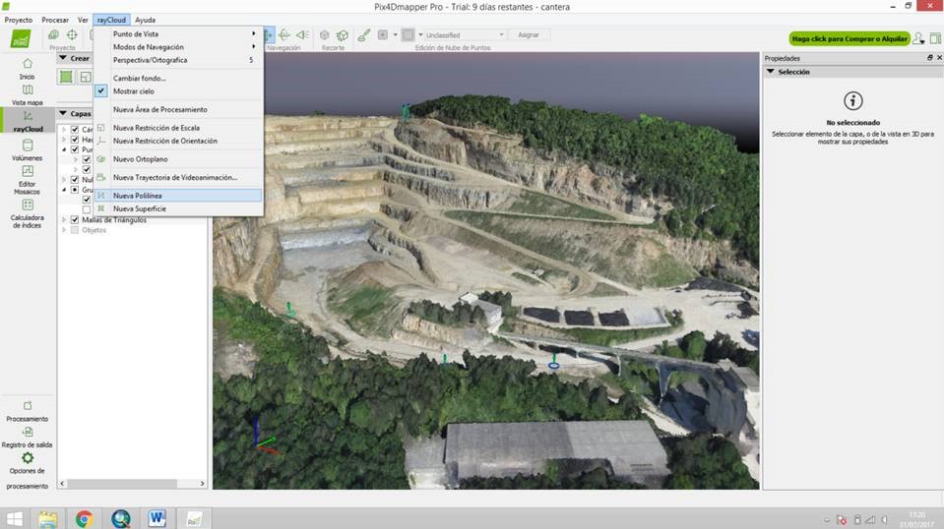The image size is (944, 529).
Task: Check the empty checkbox above Mallas de Triángulos
Action: click(x=86, y=209)
